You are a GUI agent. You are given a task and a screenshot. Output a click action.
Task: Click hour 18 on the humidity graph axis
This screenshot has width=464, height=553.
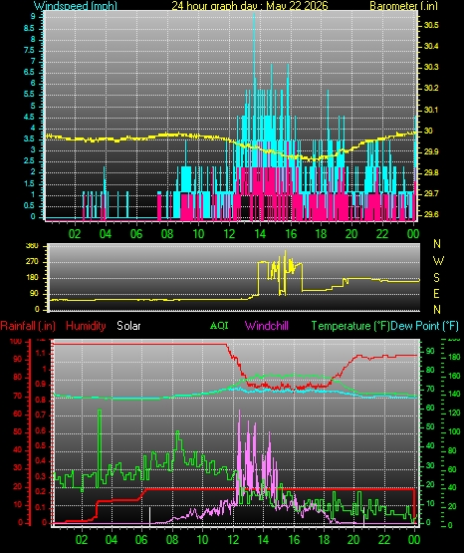coord(324,540)
